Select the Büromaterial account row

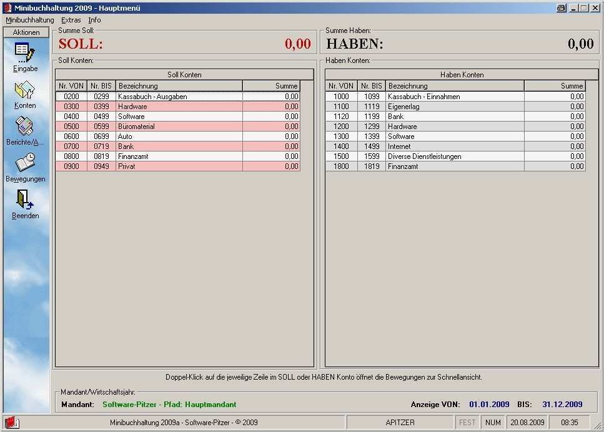pos(178,127)
